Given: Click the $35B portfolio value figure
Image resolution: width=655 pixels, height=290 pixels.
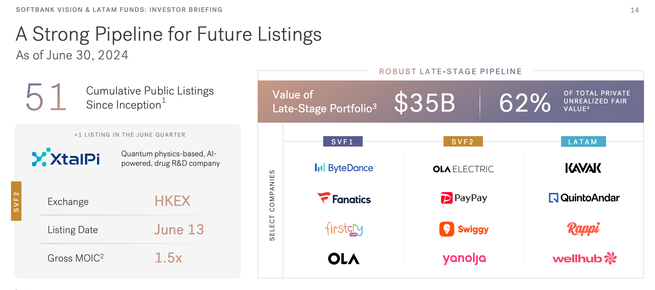Looking at the screenshot, I should point(425,103).
